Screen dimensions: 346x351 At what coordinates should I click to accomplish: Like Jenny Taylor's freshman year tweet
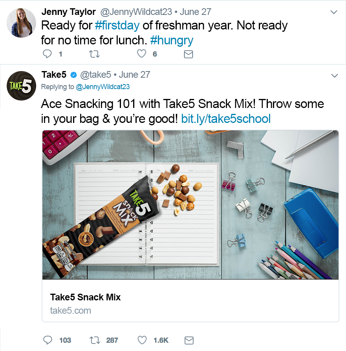tap(141, 54)
